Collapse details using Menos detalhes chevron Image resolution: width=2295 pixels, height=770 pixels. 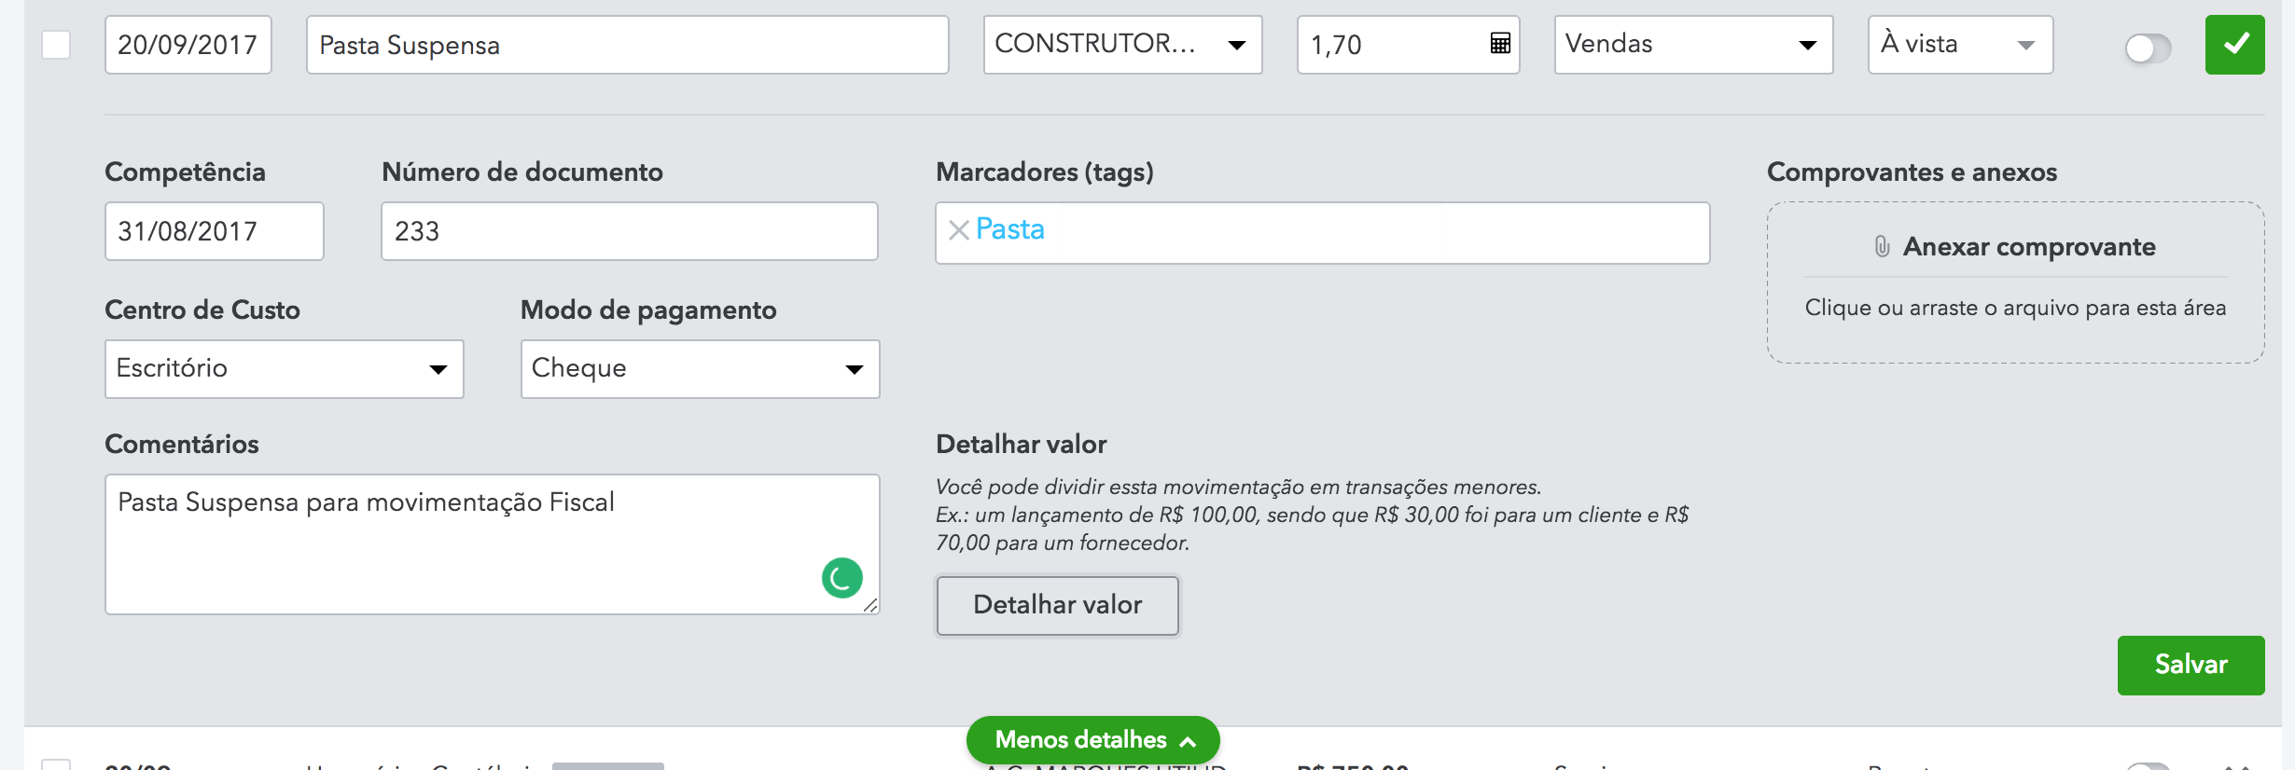[x=1188, y=741]
